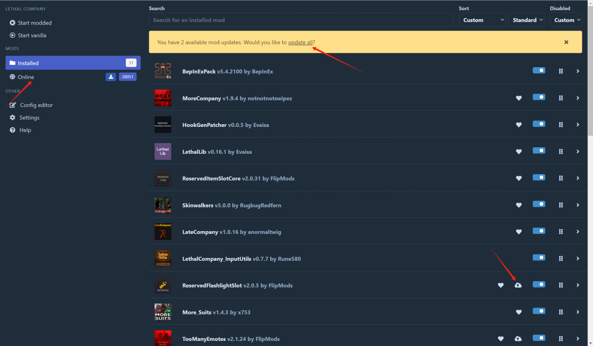The height and width of the screenshot is (346, 593).
Task: Dismiss the mod updates notification banner
Action: (566, 42)
